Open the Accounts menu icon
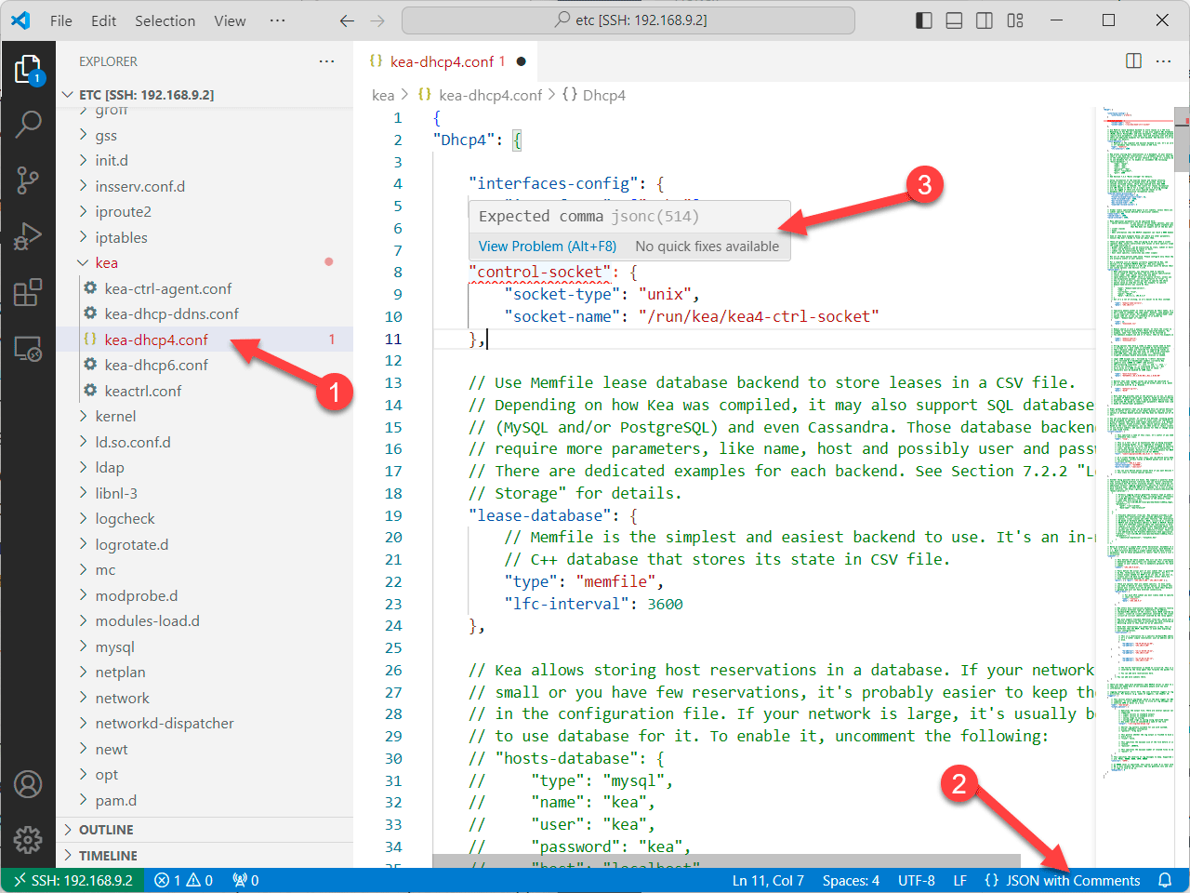Image resolution: width=1190 pixels, height=893 pixels. coord(28,784)
